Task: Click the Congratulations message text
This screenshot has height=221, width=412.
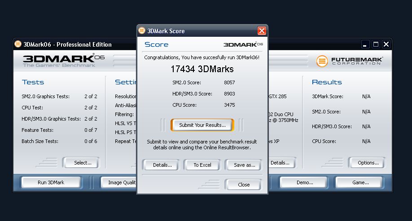Action: [202, 57]
